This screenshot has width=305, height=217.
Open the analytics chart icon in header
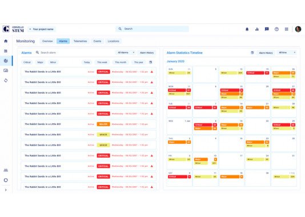pyautogui.click(x=257, y=29)
